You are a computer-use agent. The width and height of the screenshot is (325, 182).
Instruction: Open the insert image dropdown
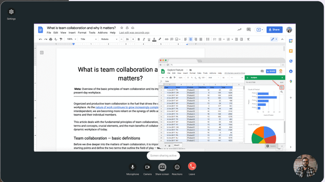click(x=178, y=39)
